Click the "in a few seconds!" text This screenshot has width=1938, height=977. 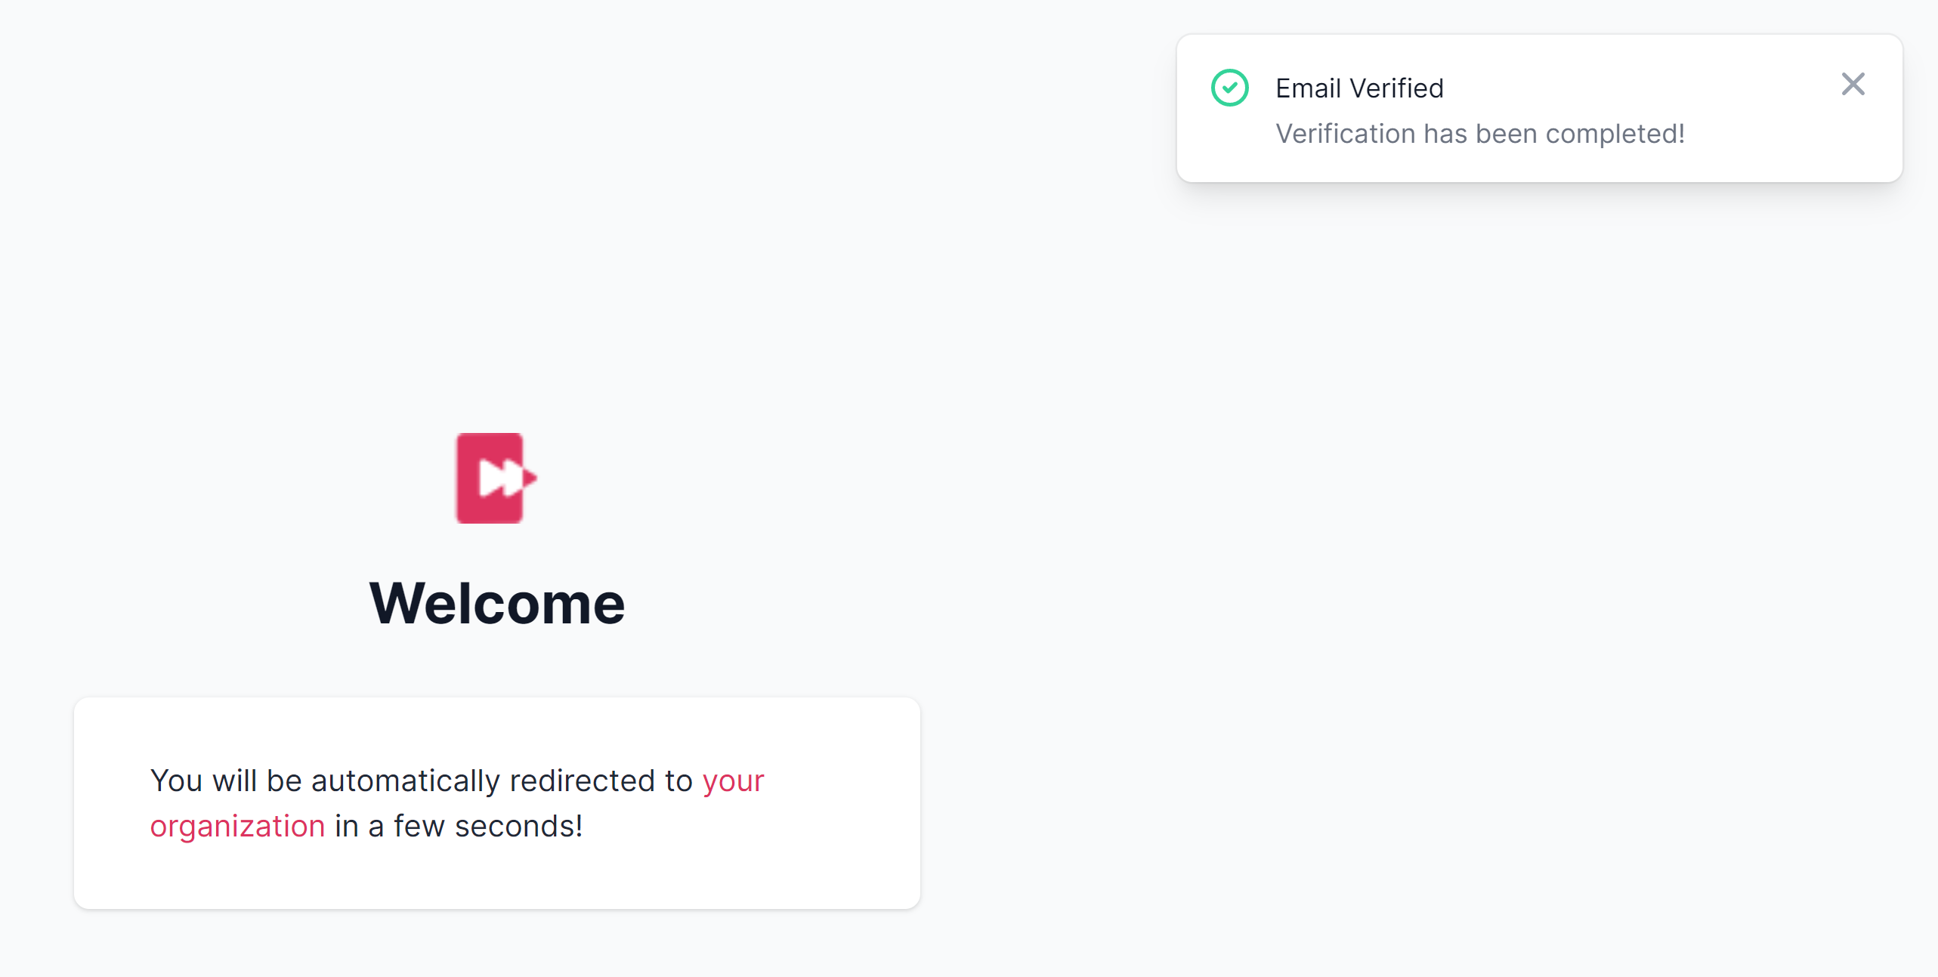[x=458, y=827]
